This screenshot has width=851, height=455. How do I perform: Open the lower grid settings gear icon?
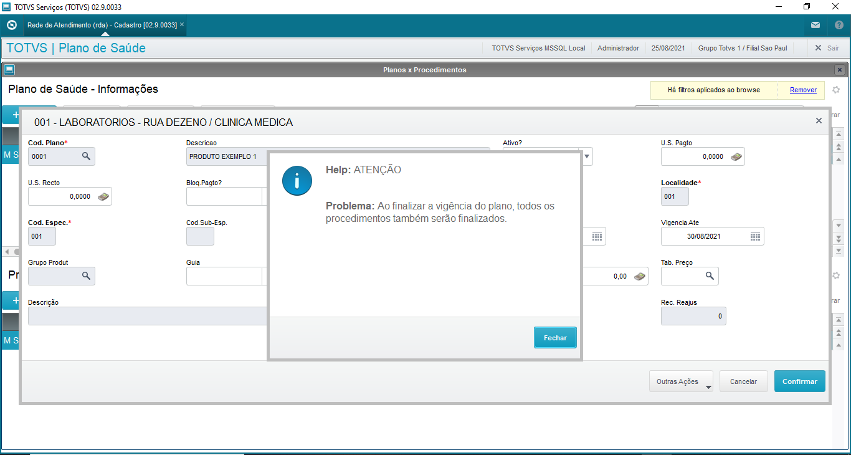836,275
